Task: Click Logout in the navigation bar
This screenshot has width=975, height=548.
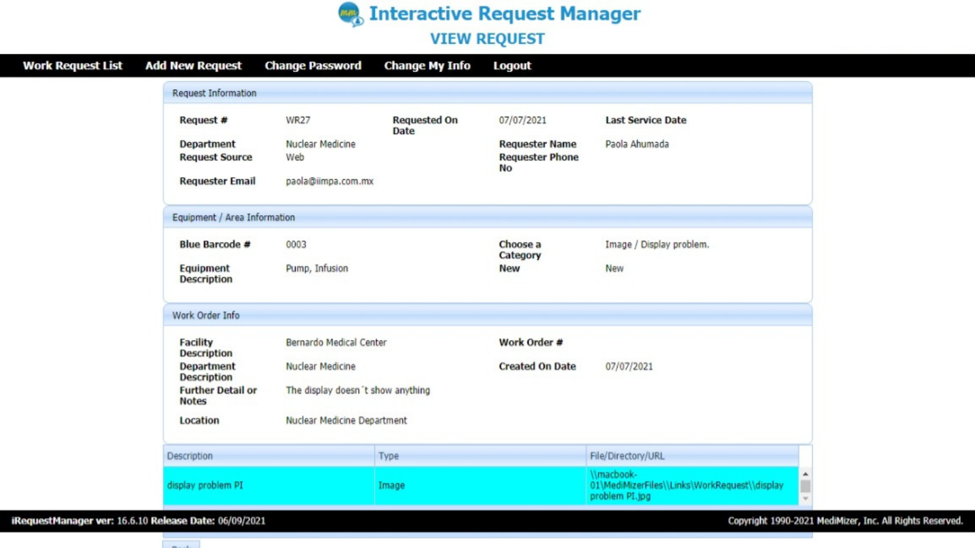Action: point(512,65)
